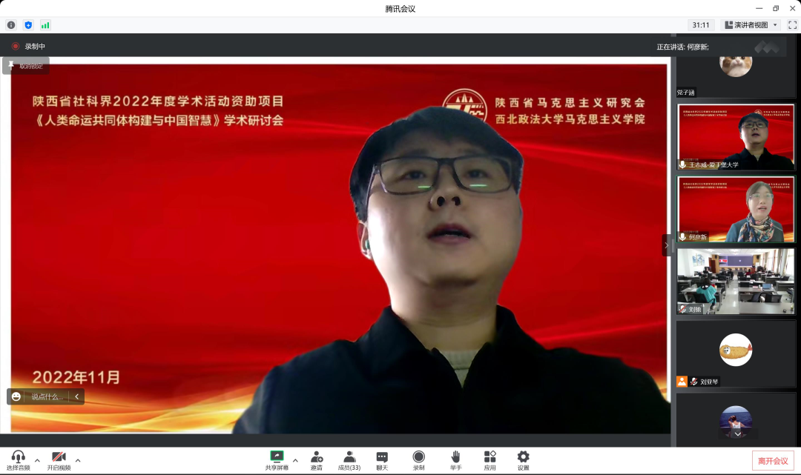Check the network signal strength icon

(x=45, y=25)
